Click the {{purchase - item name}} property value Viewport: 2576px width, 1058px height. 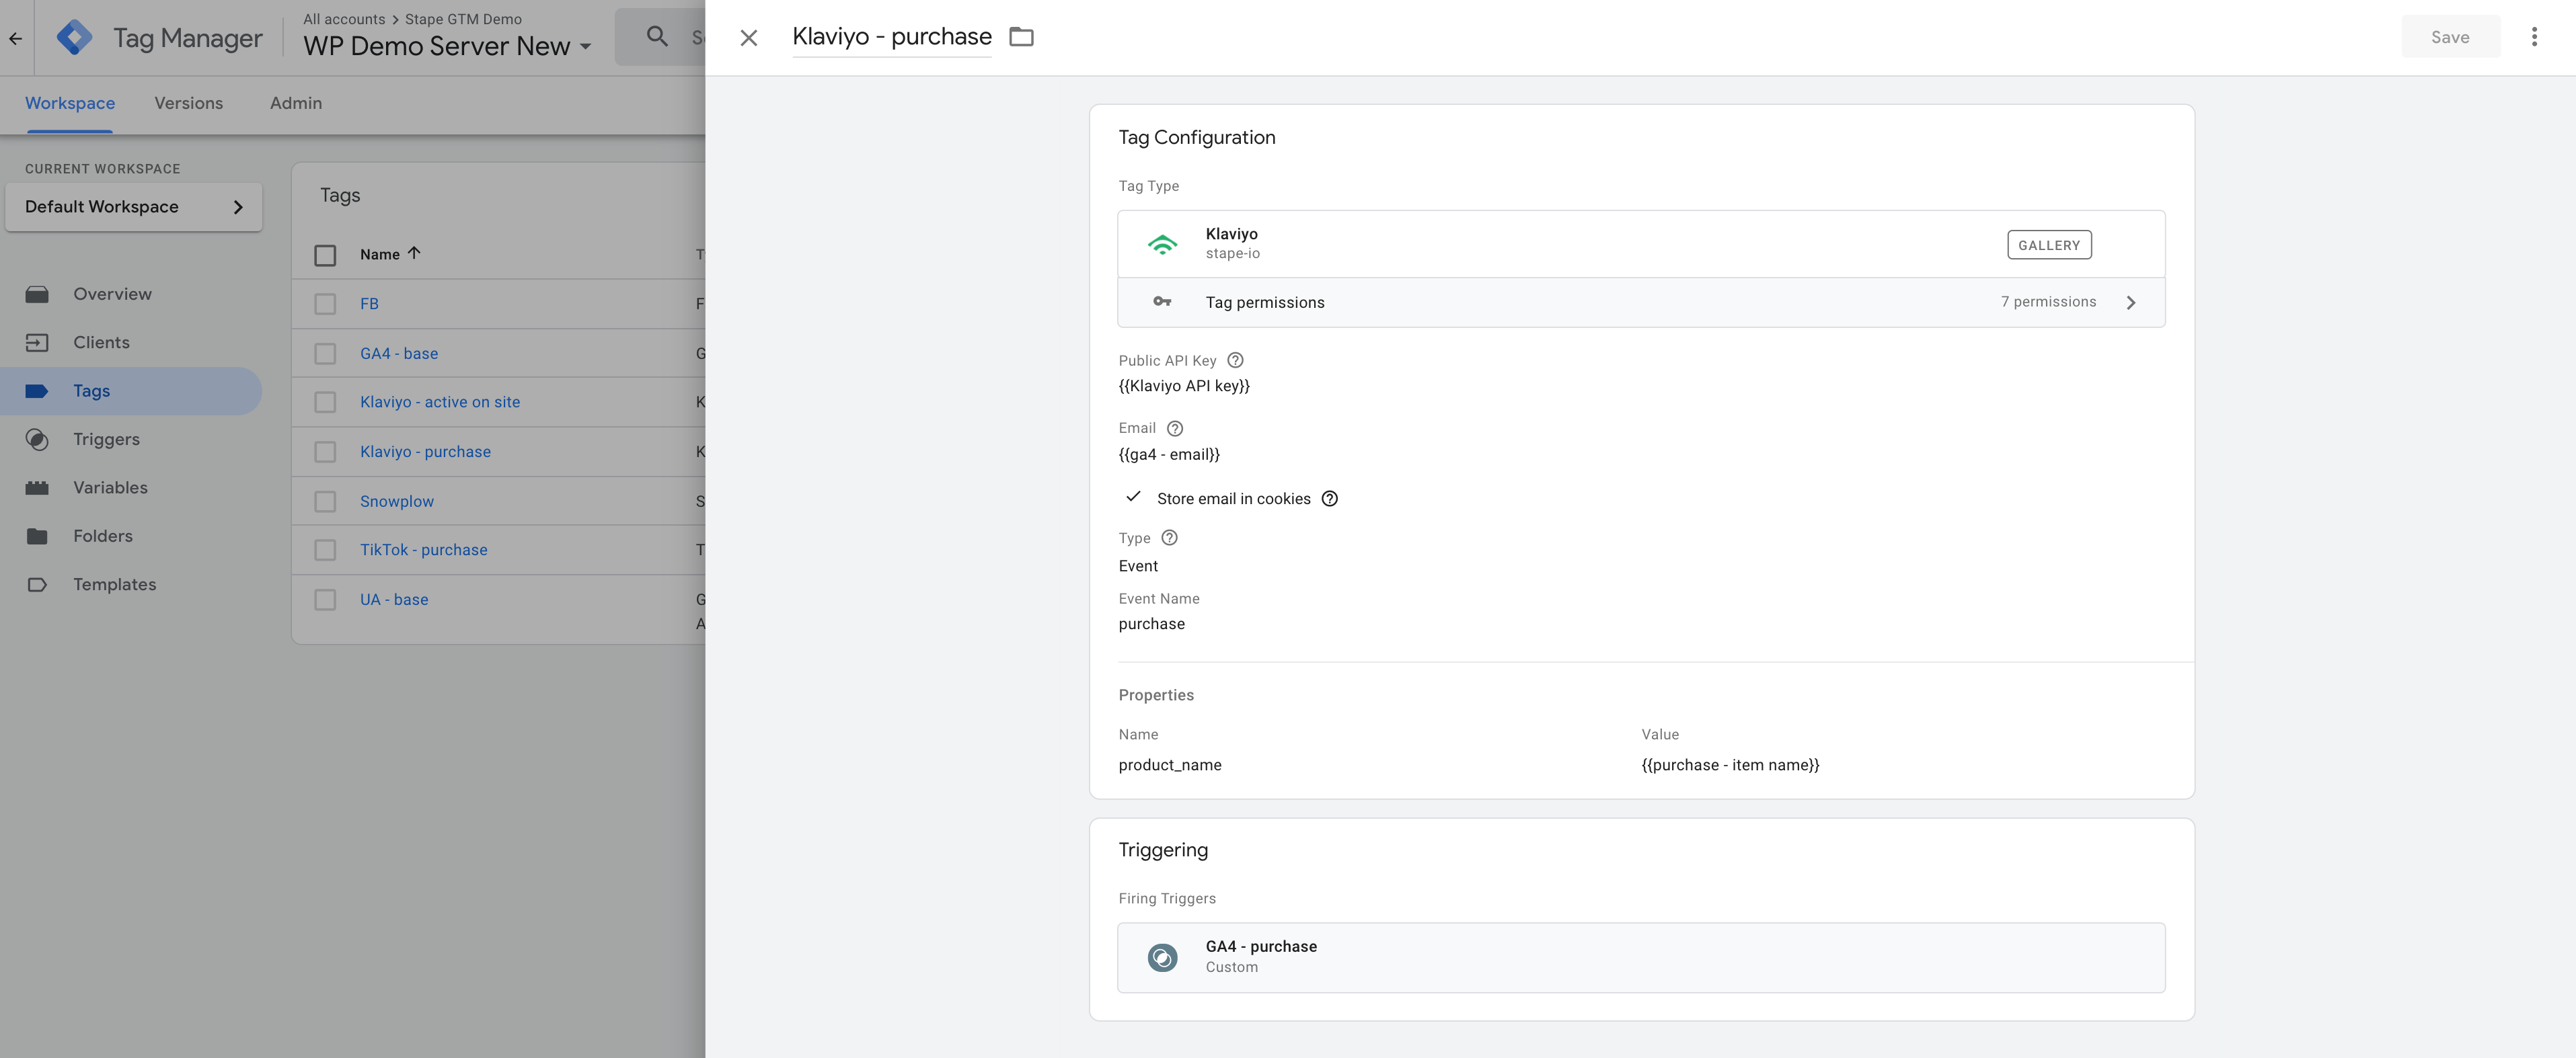click(x=1730, y=766)
